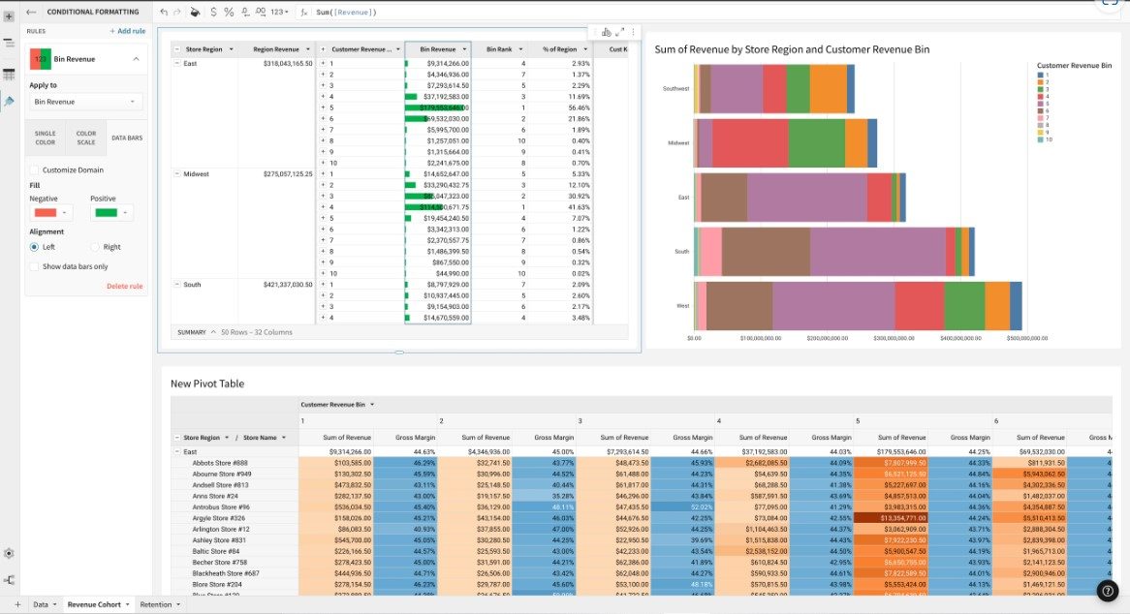Apply percent formatting with the % icon
Viewport: 1130px width, 614px height.
[229, 13]
